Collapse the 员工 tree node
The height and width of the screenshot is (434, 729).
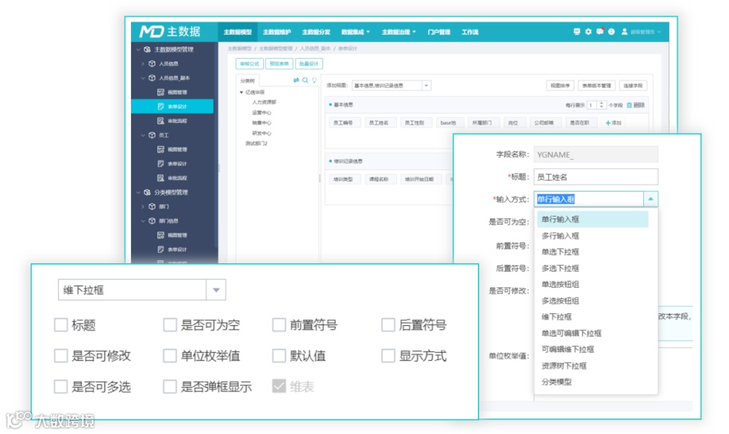142,135
